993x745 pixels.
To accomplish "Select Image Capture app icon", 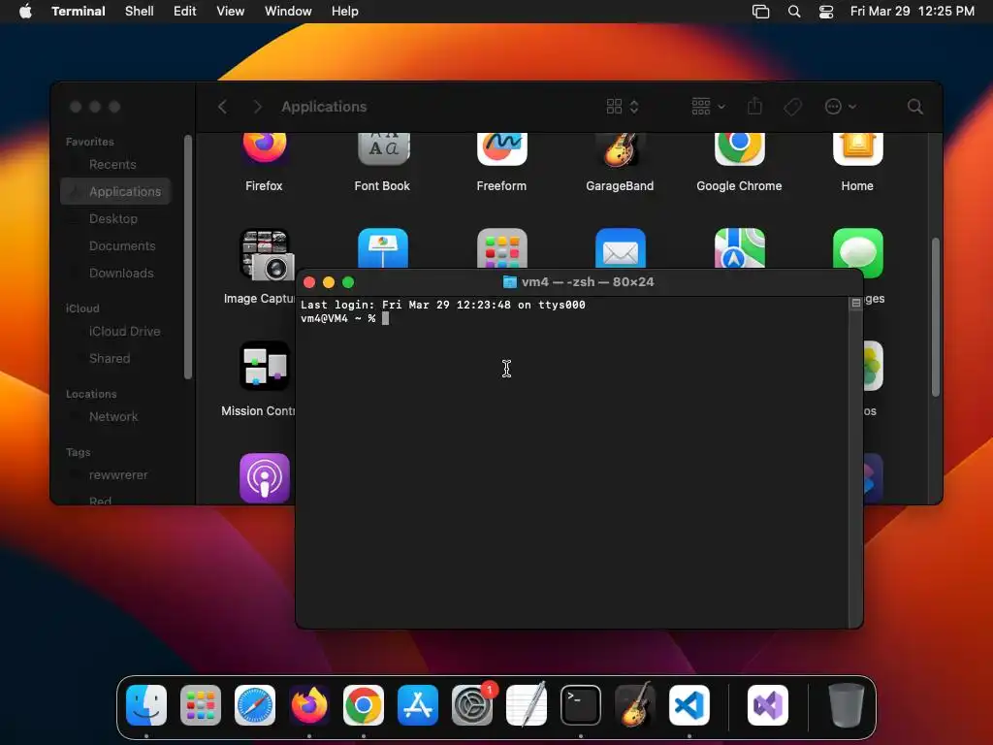I will [x=267, y=253].
